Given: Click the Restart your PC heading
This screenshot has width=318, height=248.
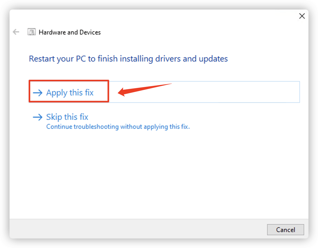Looking at the screenshot, I should click(x=128, y=59).
